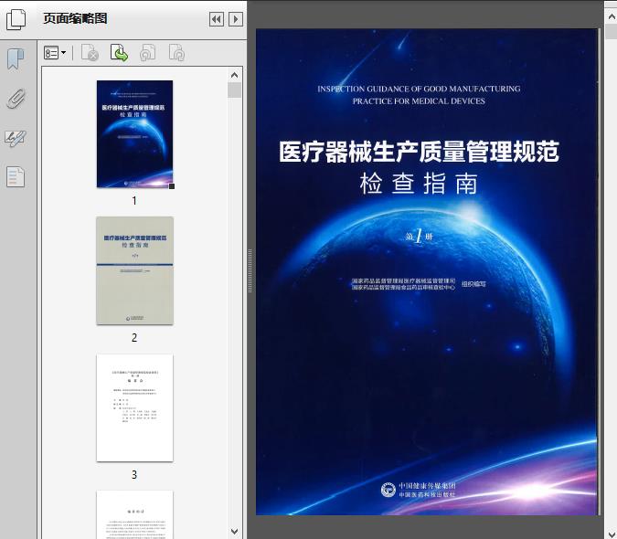Click the thumbnail panel scrollbar thumb

[235, 90]
